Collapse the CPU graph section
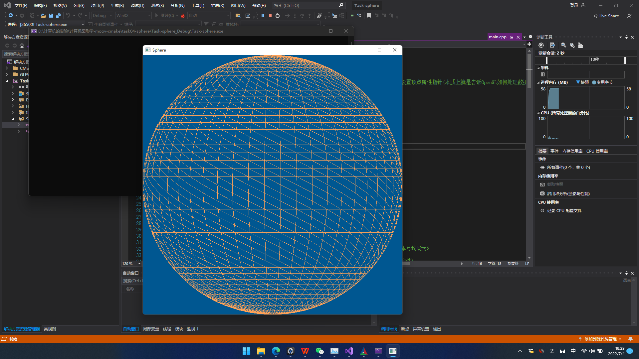Screen dimensions: 639x359 pos(538,113)
